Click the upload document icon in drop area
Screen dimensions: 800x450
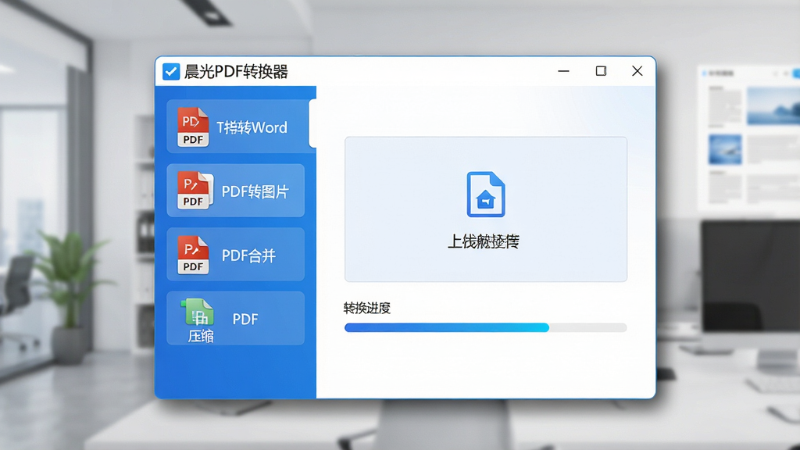pos(486,195)
